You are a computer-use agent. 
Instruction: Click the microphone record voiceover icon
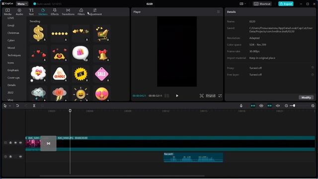tap(241, 105)
